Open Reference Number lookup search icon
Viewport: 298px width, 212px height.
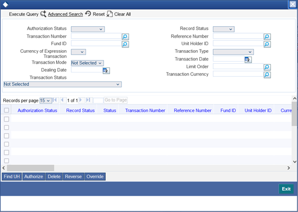click(x=267, y=37)
